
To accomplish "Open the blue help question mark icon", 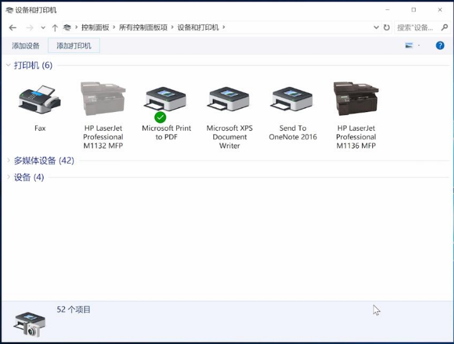I will click(x=440, y=46).
